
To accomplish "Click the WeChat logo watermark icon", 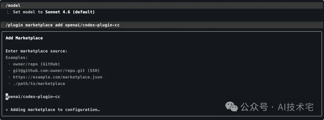I will (x=231, y=106).
